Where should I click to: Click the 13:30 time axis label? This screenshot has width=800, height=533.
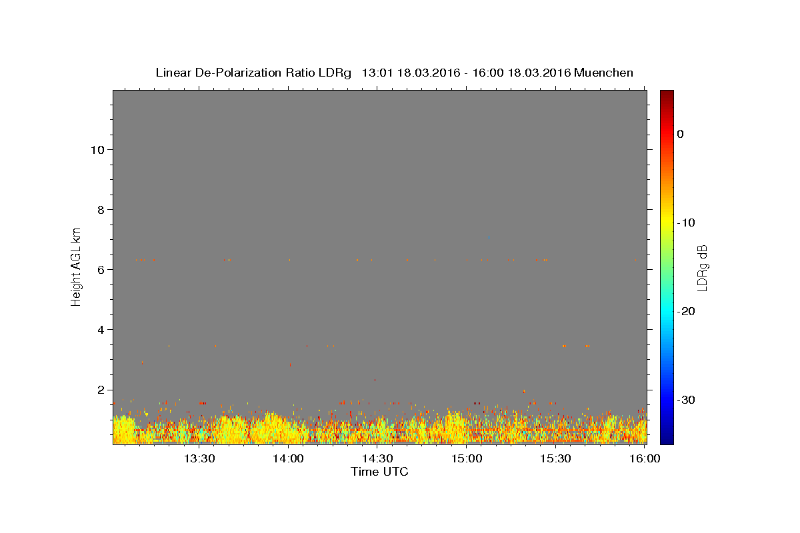pos(199,458)
